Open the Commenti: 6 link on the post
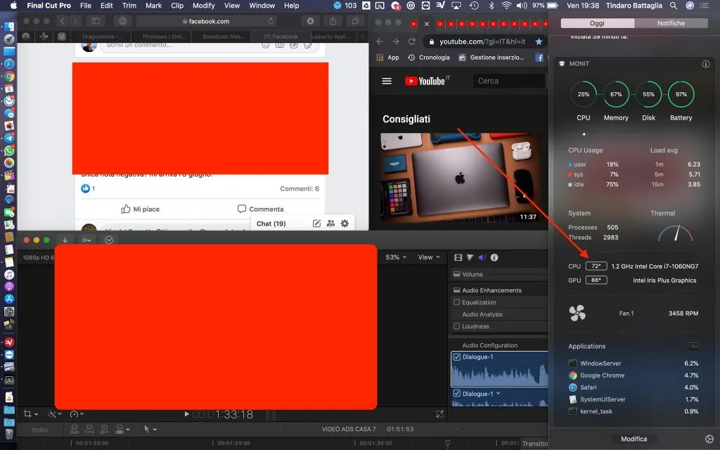The height and width of the screenshot is (450, 720). (300, 188)
